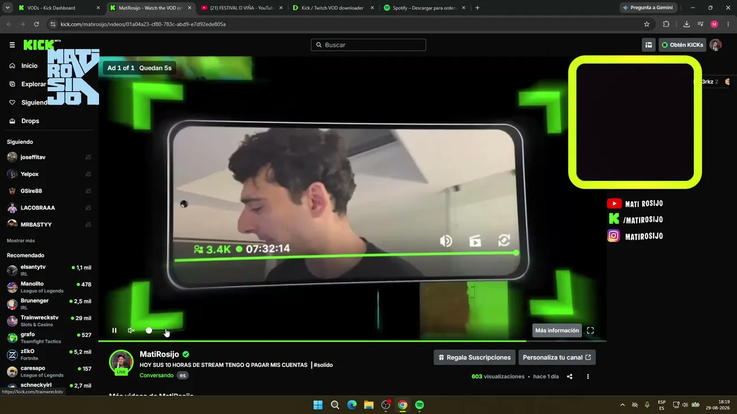This screenshot has width=737, height=414.
Task: Share the VOD using the share icon
Action: tap(569, 377)
